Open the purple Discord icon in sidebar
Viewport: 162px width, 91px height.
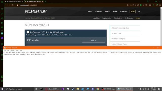[2, 38]
